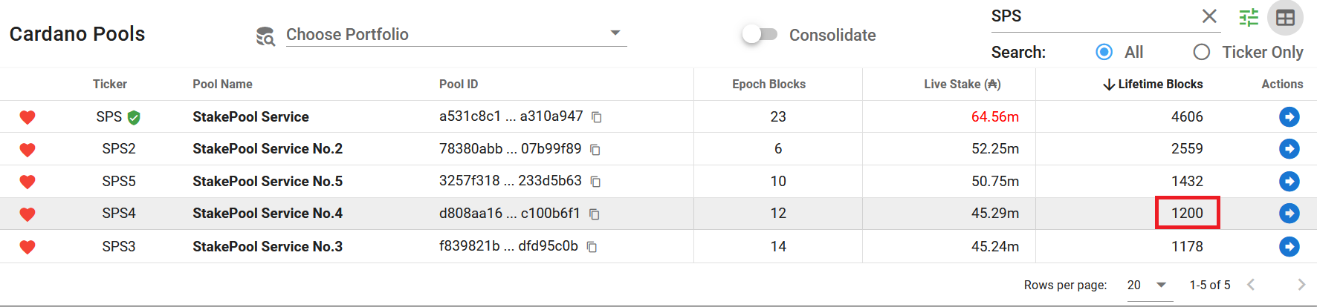Viewport: 1317px width, 307px height.
Task: Expand the rows per page dropdown
Action: tap(1148, 285)
